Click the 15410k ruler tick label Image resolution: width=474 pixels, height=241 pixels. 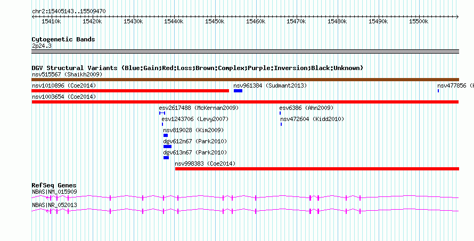(51, 22)
